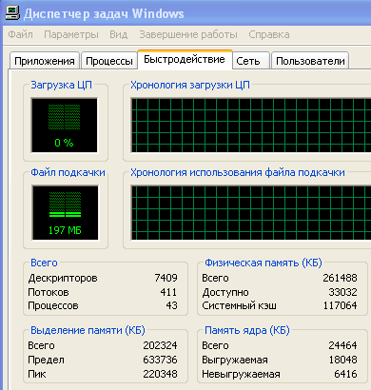Switch to the Приложения tab
The height and width of the screenshot is (390, 371).
pos(45,61)
